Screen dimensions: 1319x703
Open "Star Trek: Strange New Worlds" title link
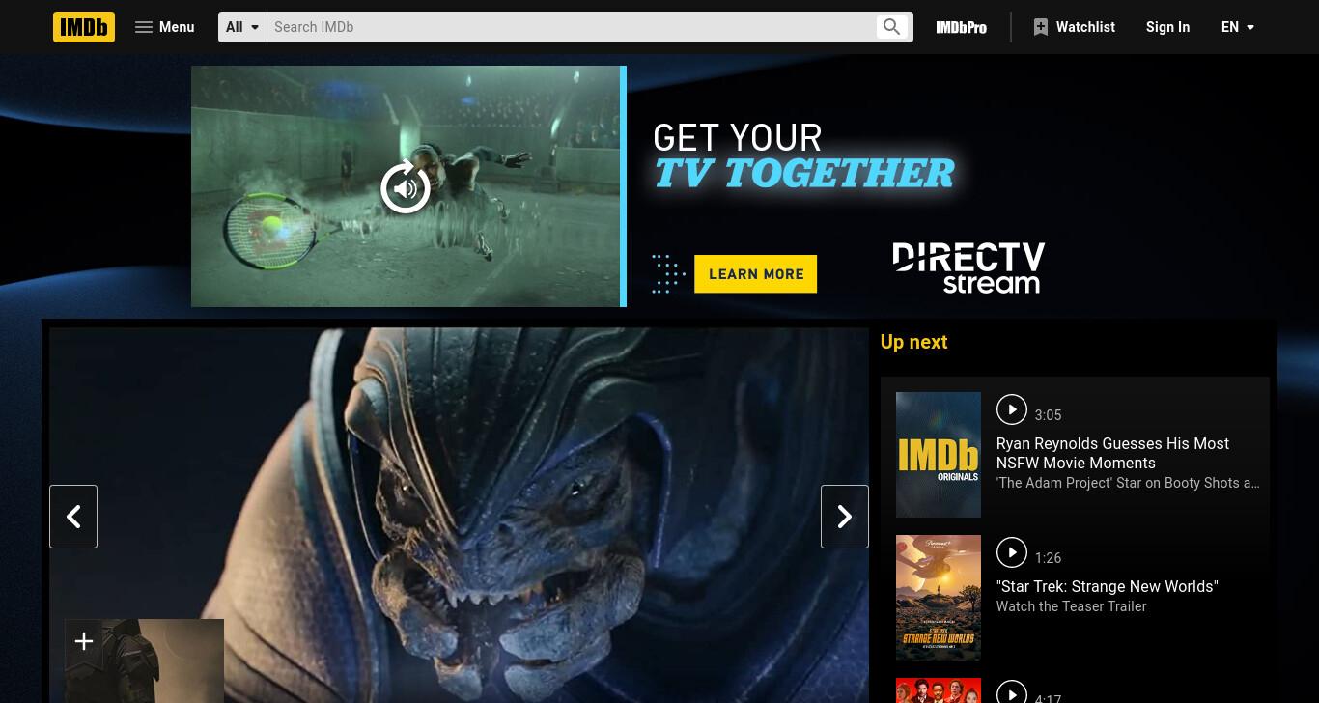pos(1108,586)
